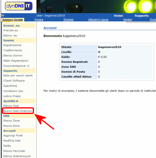Click the Annunci Google label
Image resolution: width=156 pixels, height=158 pixels.
click(12, 20)
